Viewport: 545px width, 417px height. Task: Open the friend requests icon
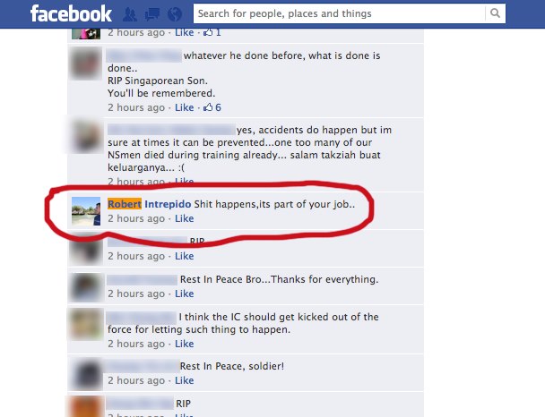(130, 14)
